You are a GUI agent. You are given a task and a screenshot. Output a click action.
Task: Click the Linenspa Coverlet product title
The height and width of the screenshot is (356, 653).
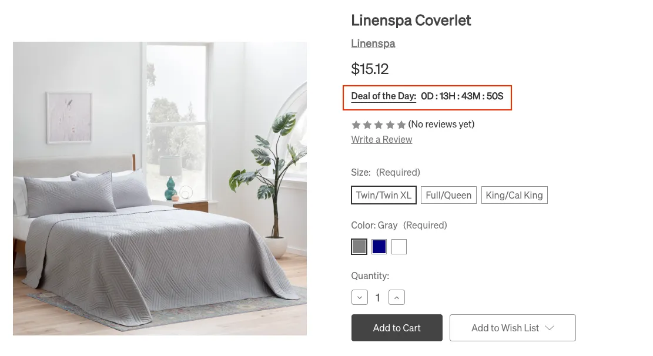[x=411, y=21]
